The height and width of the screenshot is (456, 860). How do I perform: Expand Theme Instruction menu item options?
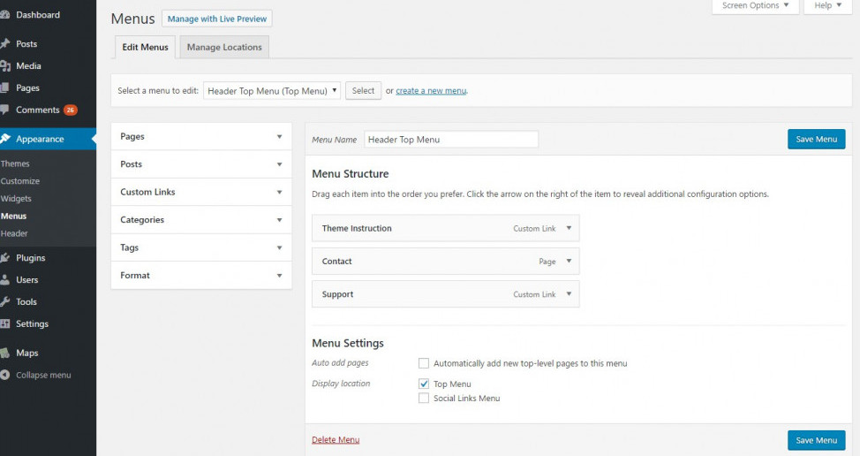pos(569,228)
